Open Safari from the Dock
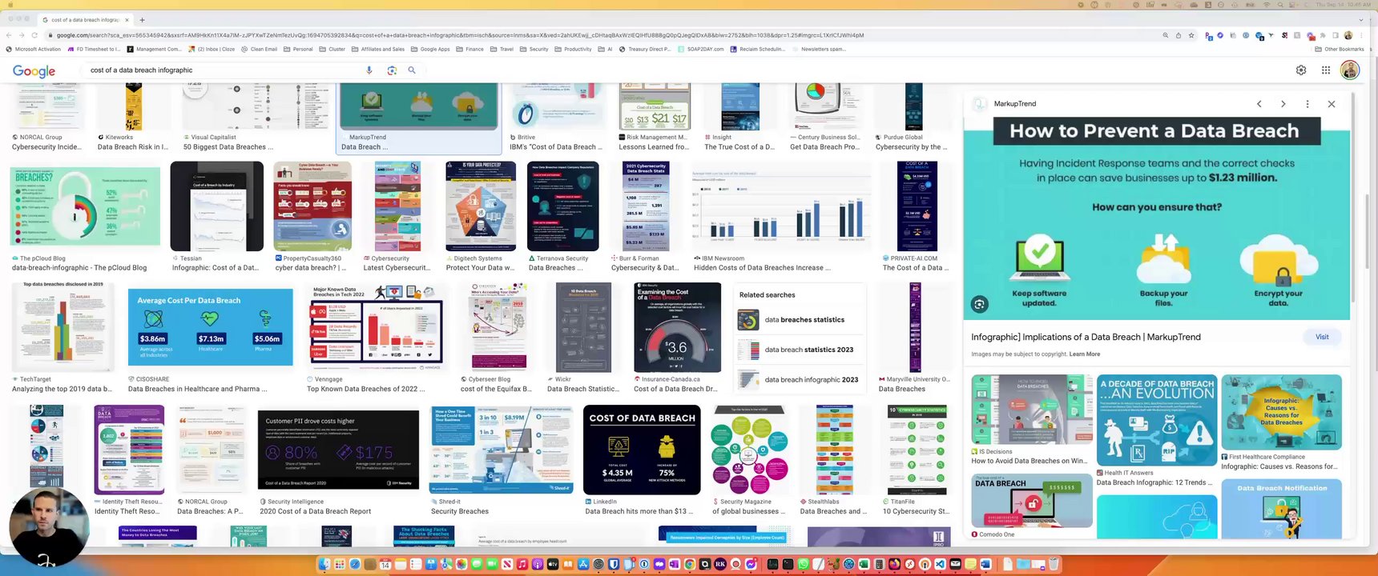1378x576 pixels. pyautogui.click(x=355, y=565)
